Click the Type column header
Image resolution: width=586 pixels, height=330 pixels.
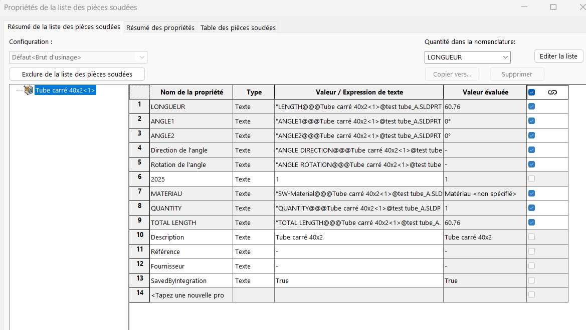tap(254, 92)
